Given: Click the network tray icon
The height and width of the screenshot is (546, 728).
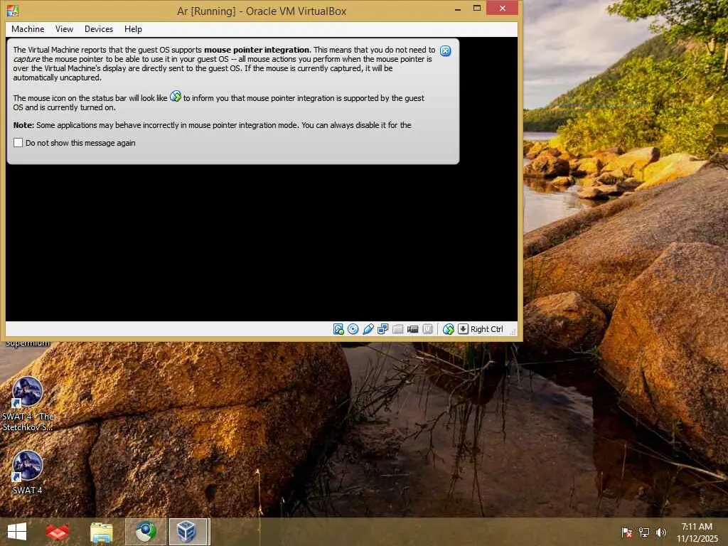Looking at the screenshot, I should click(x=644, y=532).
